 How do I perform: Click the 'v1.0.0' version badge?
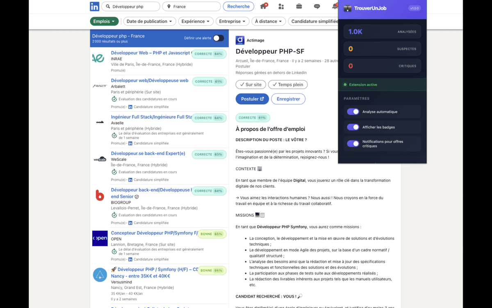[x=415, y=8]
